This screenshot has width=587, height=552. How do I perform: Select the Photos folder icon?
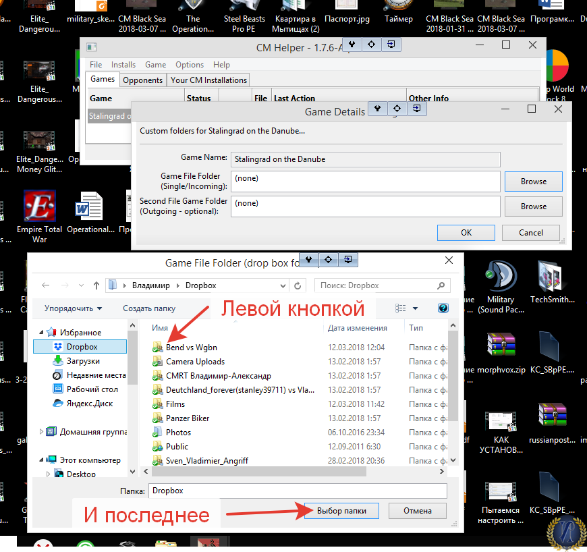click(158, 433)
